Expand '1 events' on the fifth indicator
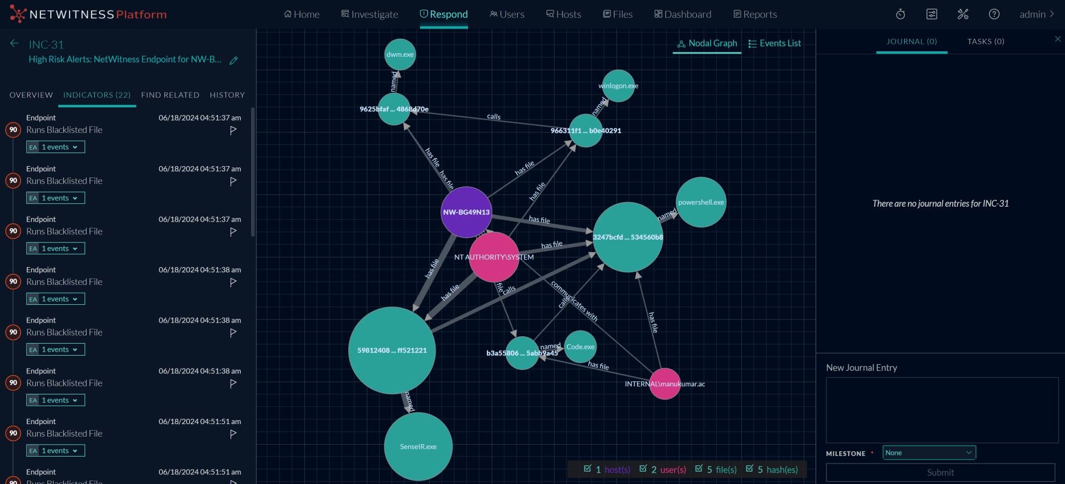The image size is (1065, 484). click(55, 349)
